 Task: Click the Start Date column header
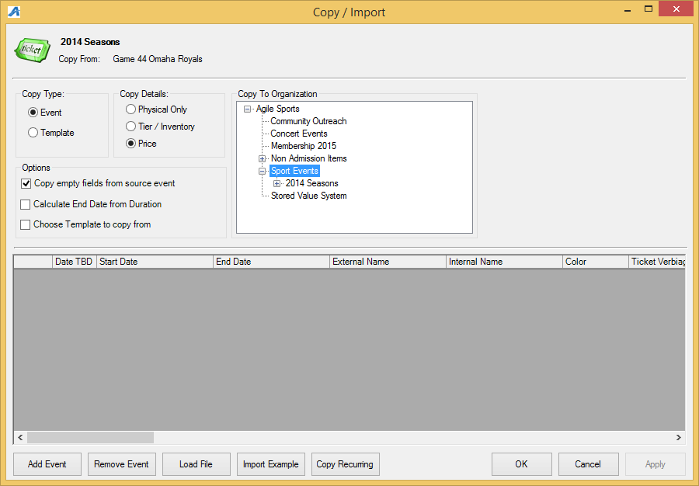[155, 262]
